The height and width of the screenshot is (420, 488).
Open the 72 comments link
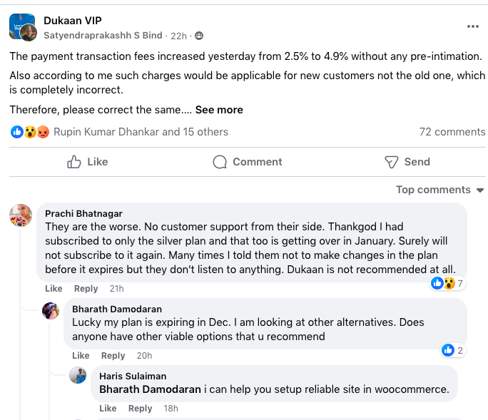[452, 132]
